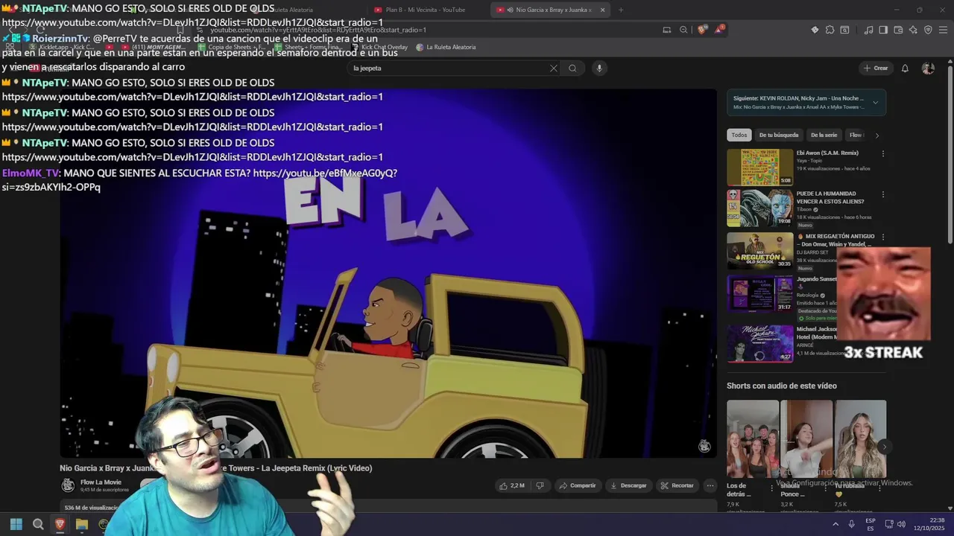This screenshot has width=954, height=536.
Task: Open File Explorer from the taskbar
Action: tap(82, 524)
